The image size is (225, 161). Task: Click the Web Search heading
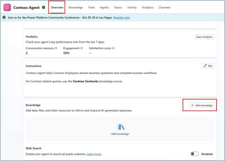33,148
